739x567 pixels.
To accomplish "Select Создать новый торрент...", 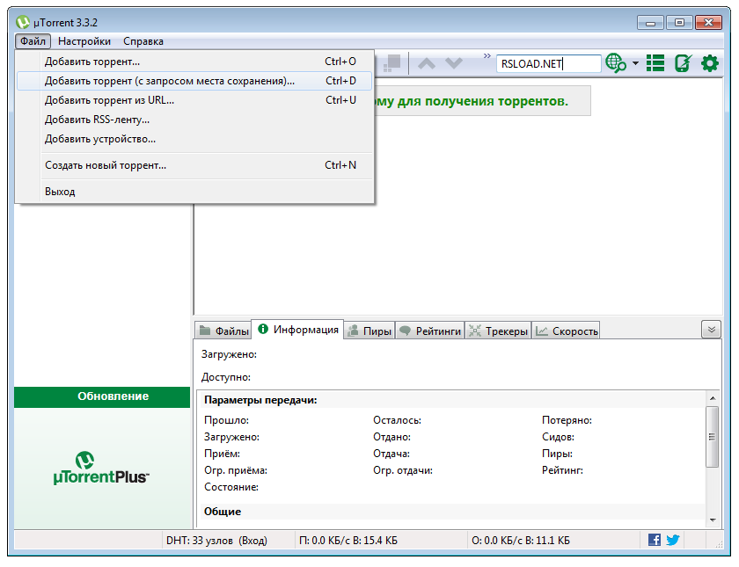I will tap(194, 165).
